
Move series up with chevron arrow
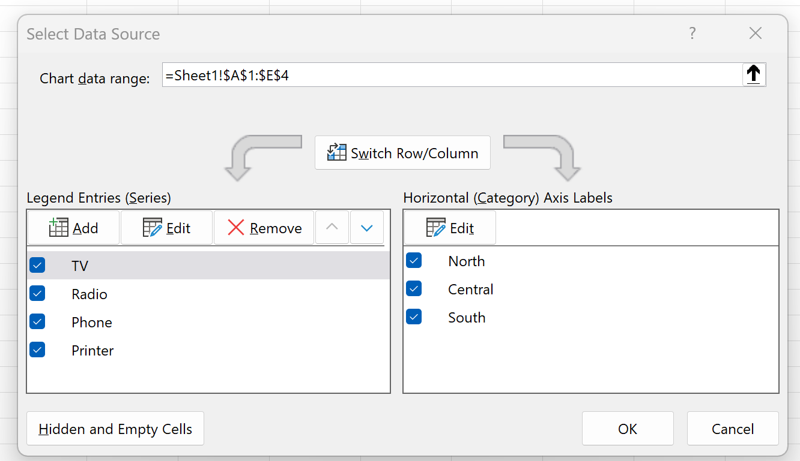point(332,228)
